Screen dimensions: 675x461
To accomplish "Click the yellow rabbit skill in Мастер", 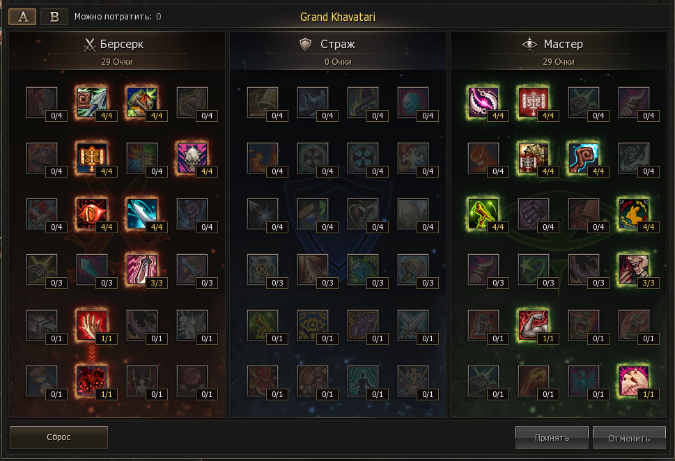I will tap(633, 214).
